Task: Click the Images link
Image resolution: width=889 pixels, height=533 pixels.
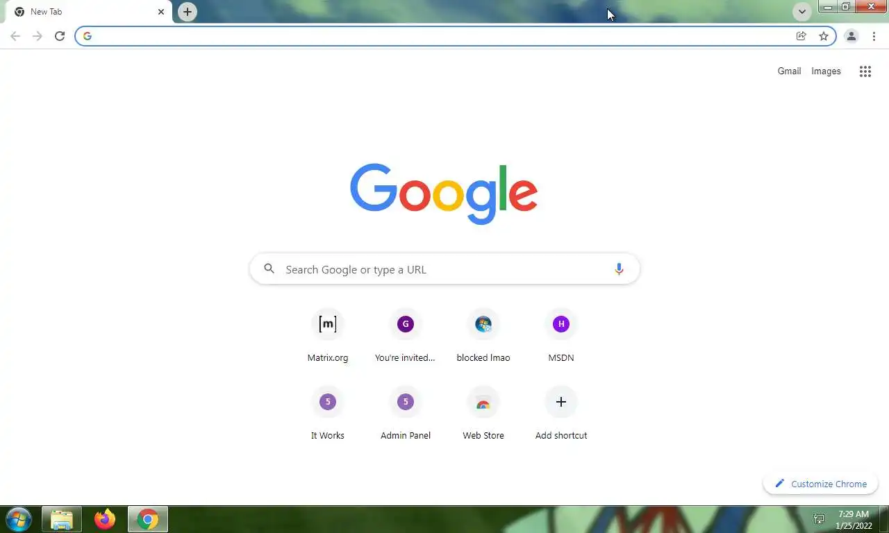Action: [826, 71]
